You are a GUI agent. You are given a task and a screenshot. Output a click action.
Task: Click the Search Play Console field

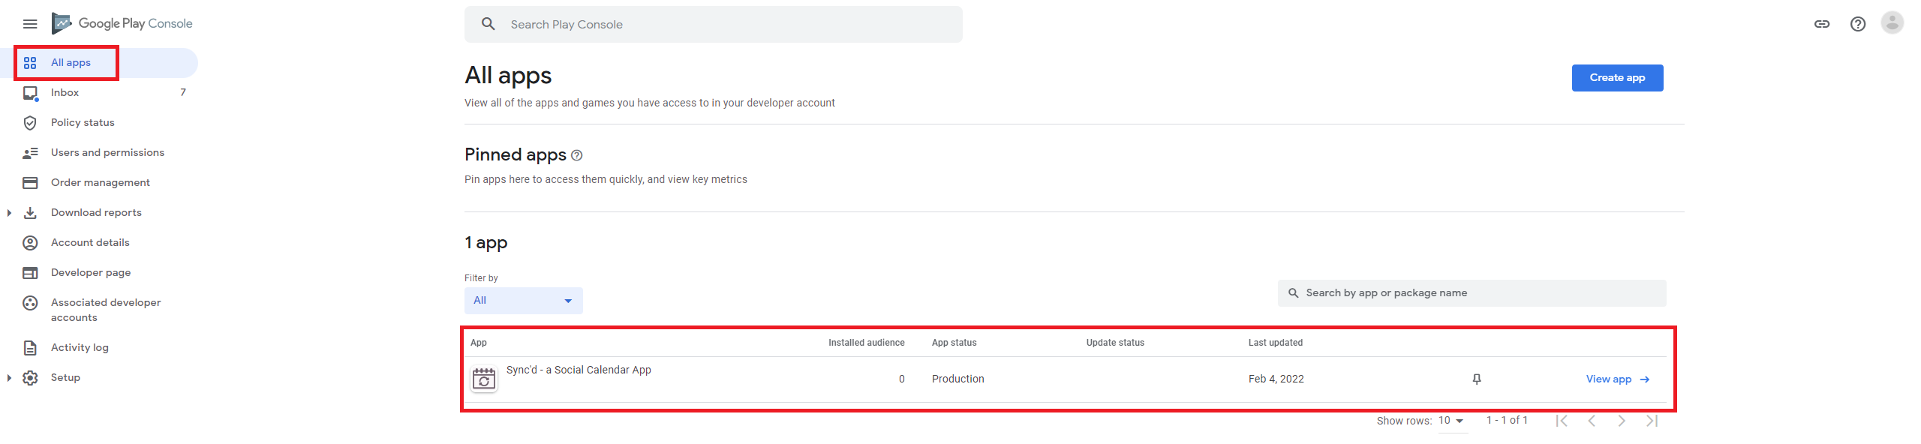714,25
